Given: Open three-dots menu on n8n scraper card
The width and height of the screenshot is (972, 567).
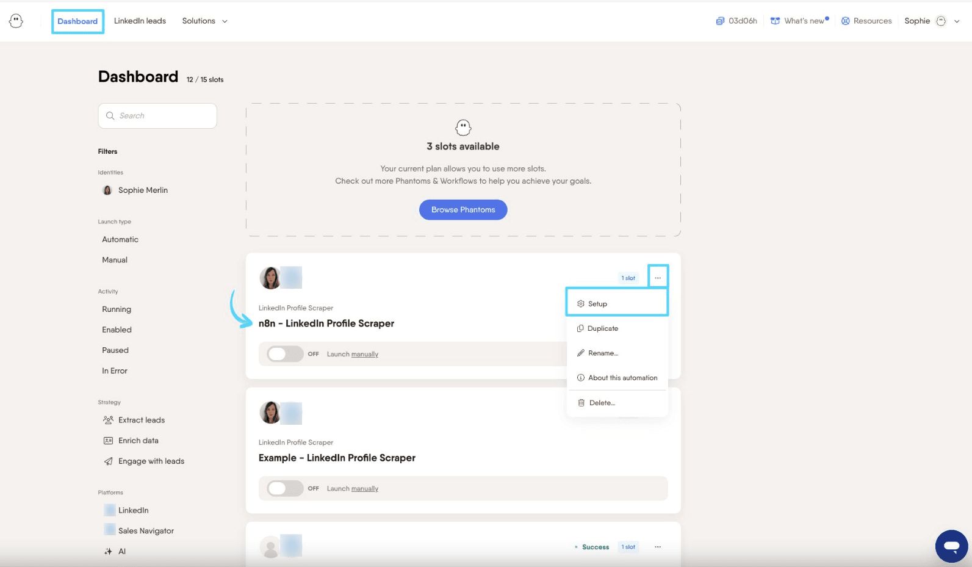Looking at the screenshot, I should (x=658, y=278).
